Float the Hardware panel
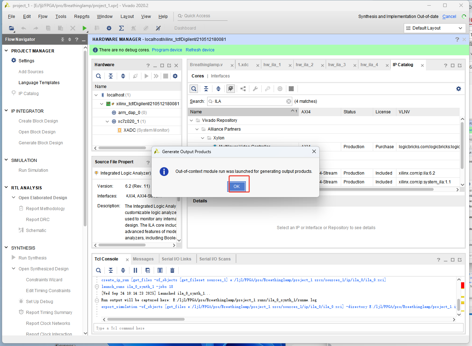The image size is (472, 346). click(x=169, y=65)
